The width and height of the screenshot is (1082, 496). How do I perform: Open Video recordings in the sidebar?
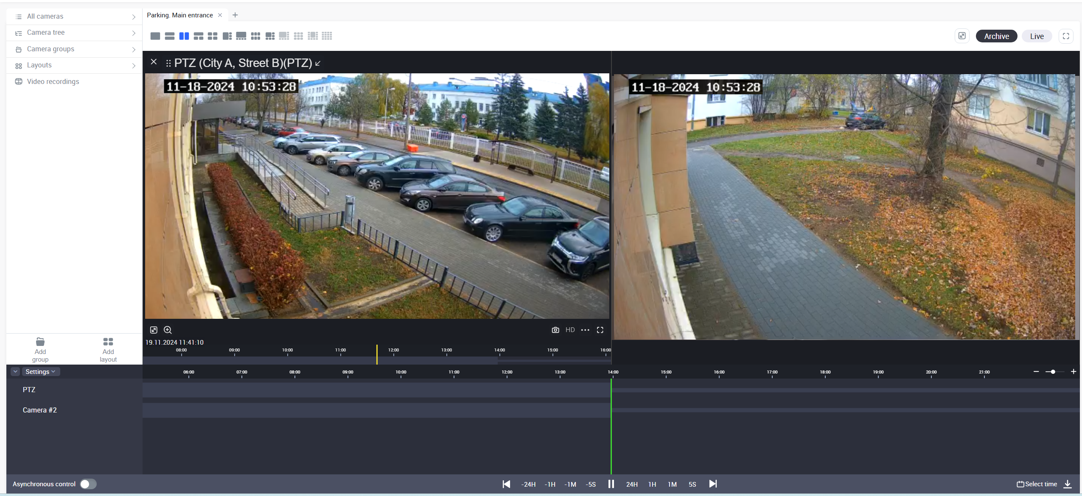(53, 82)
